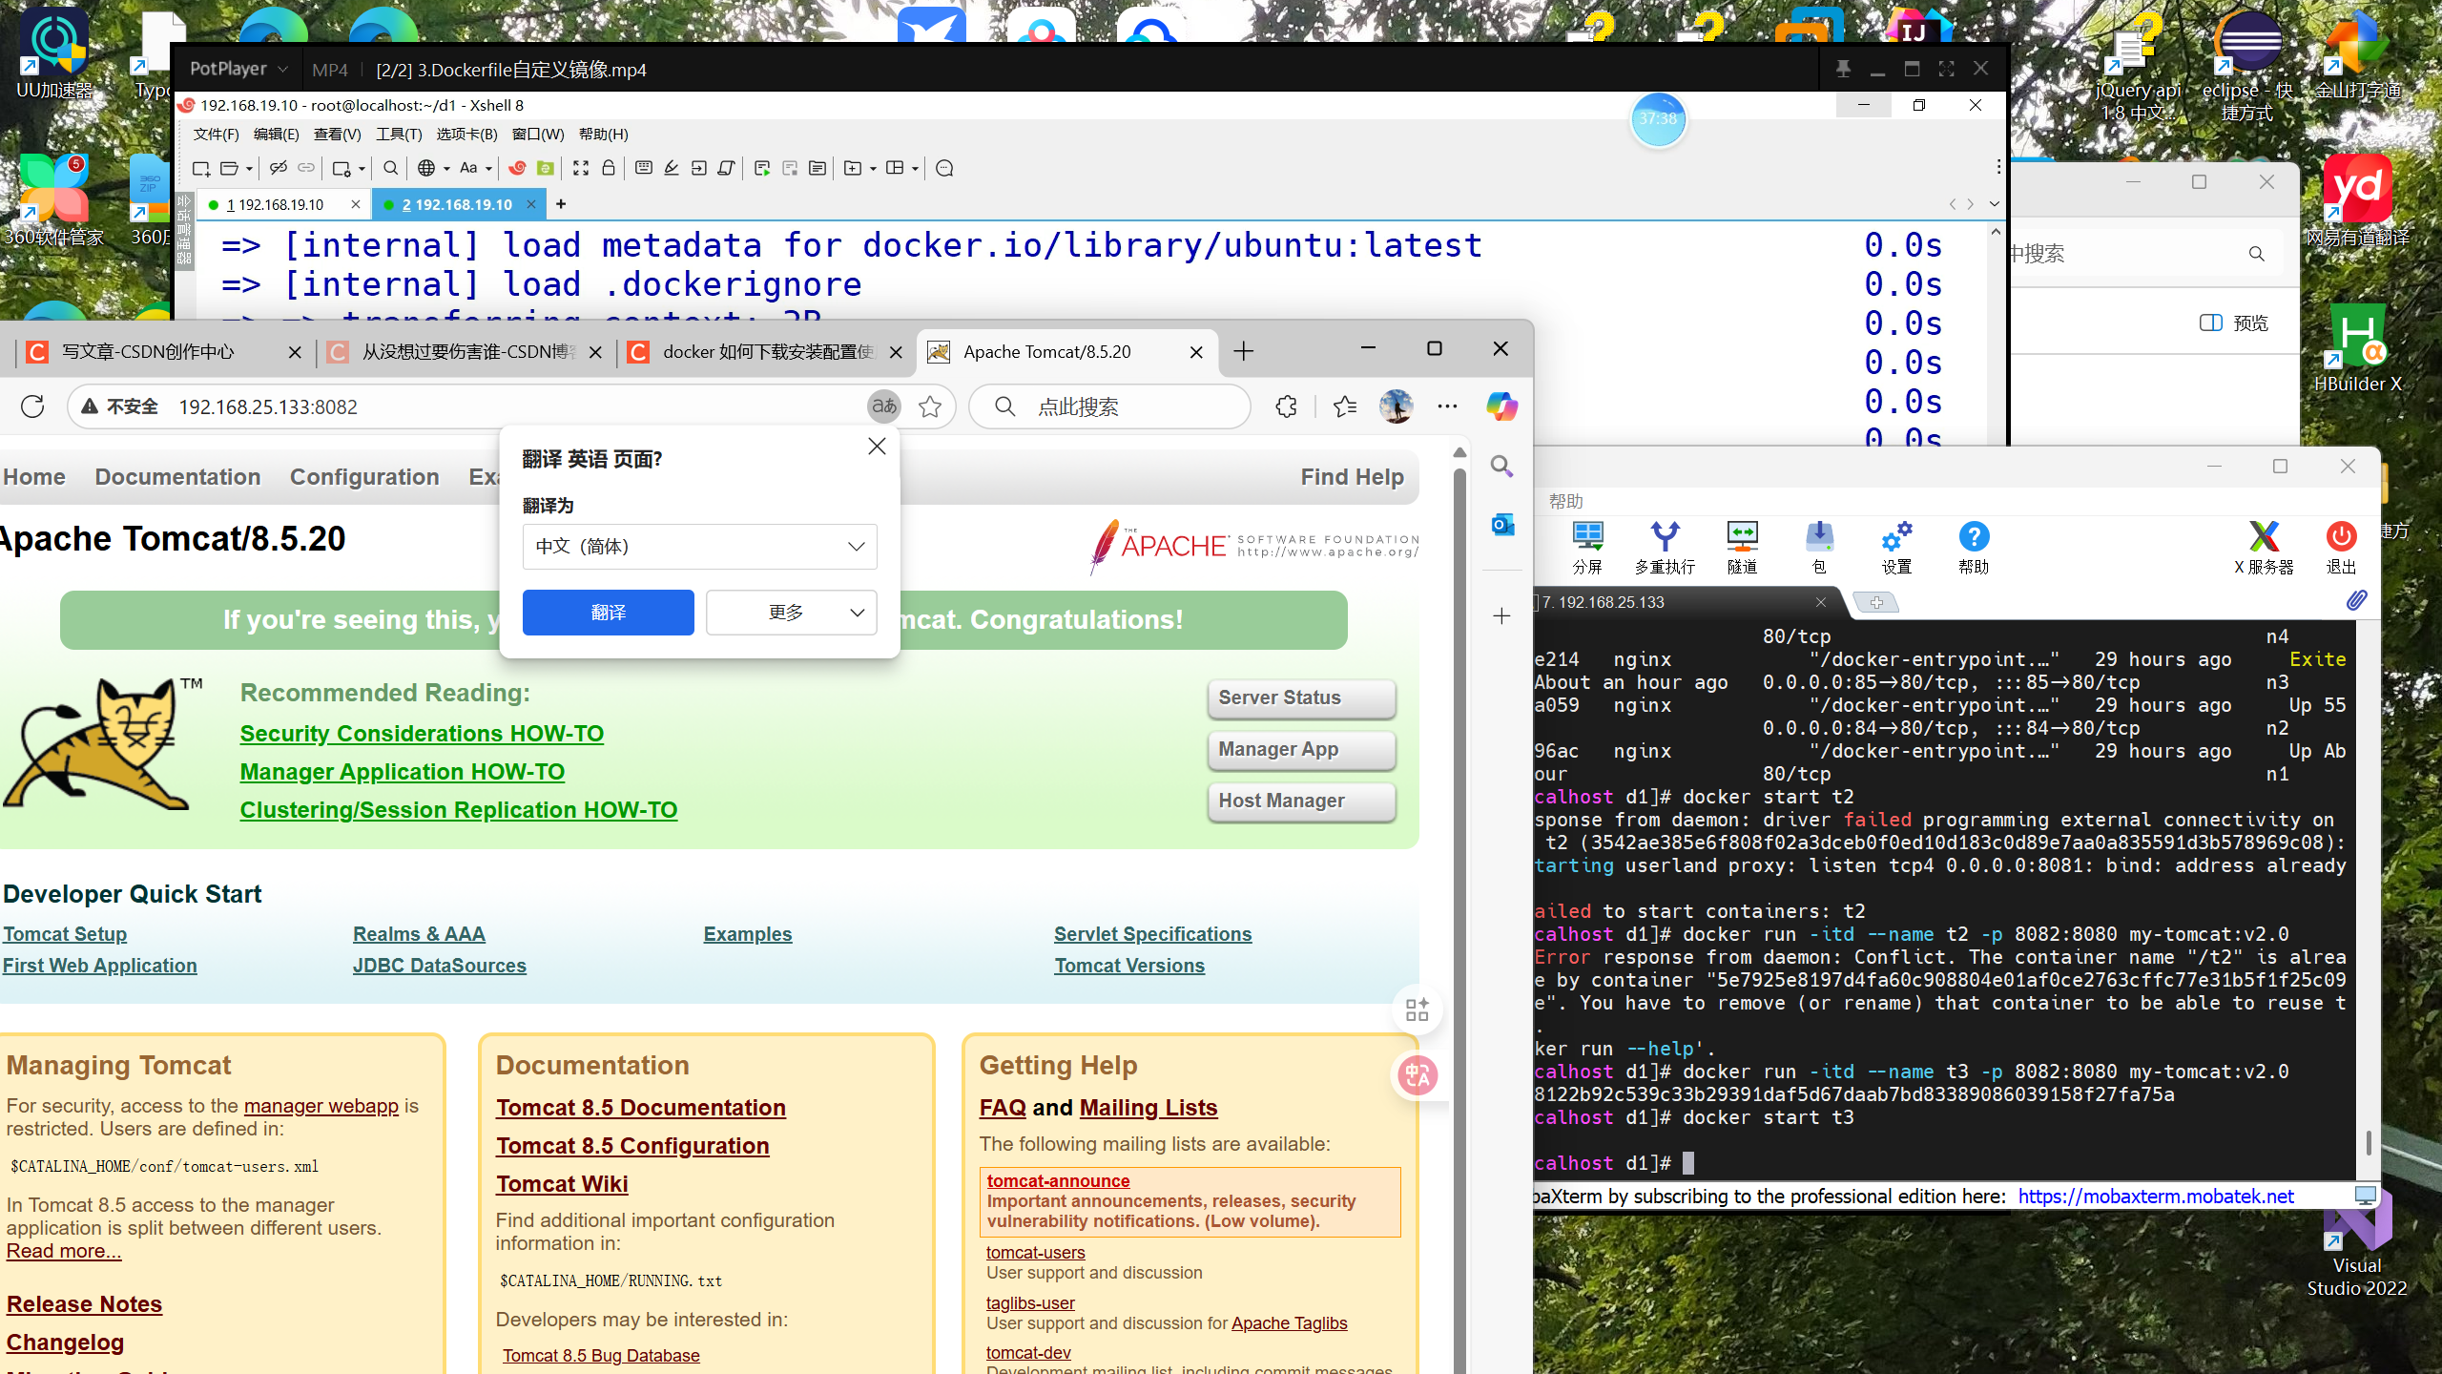Open the Copilot icon in Edge toolbar

1501,406
